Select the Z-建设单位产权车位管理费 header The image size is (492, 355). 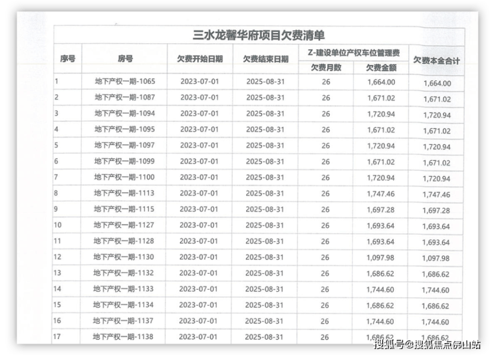354,53
